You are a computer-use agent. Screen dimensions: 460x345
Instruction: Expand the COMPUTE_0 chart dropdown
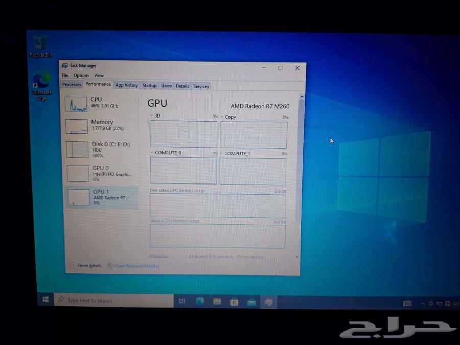(x=152, y=153)
